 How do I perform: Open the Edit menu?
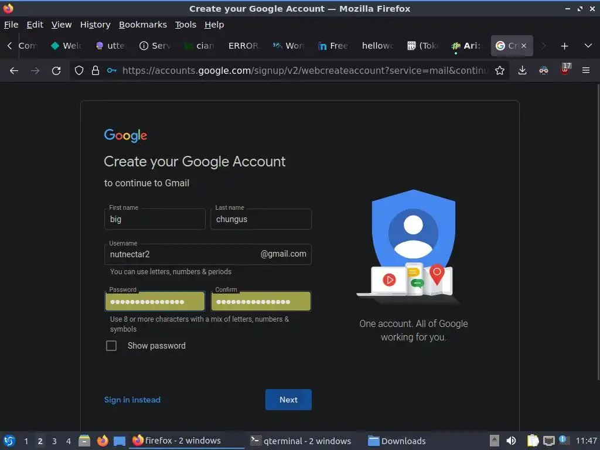point(35,25)
